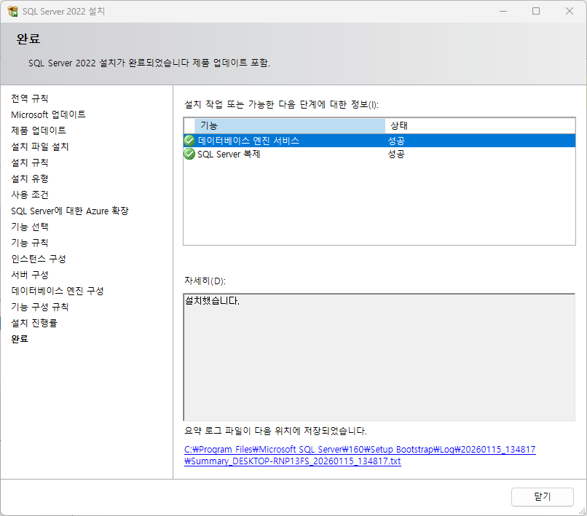Click the resize grip in the window corner
This screenshot has width=587, height=516.
(x=583, y=511)
